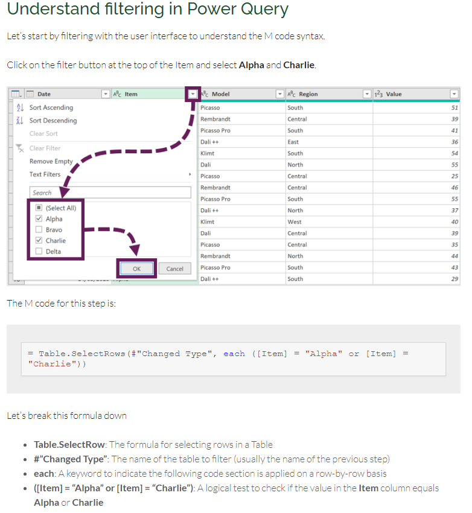Select Remove Empty menu option
Image resolution: width=472 pixels, height=513 pixels.
[51, 161]
